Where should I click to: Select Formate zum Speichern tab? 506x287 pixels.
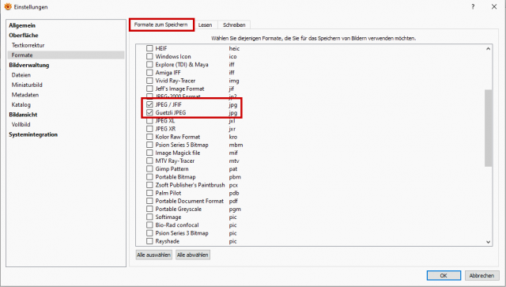pos(161,25)
